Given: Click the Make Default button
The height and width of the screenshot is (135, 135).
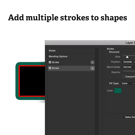Looking at the screenshot, I should [x=129, y=117].
